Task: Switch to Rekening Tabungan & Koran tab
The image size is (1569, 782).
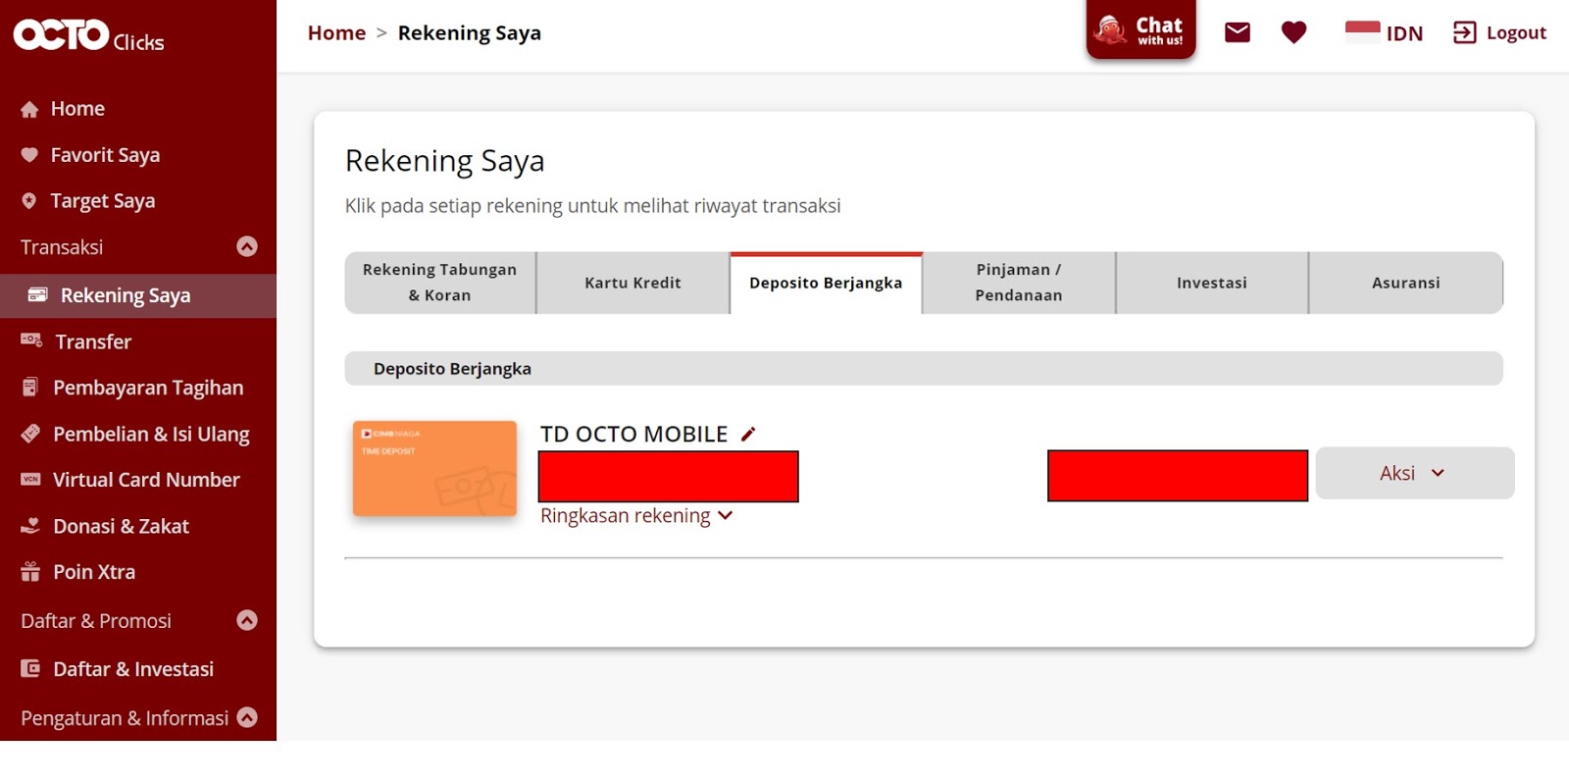Action: pyautogui.click(x=439, y=283)
